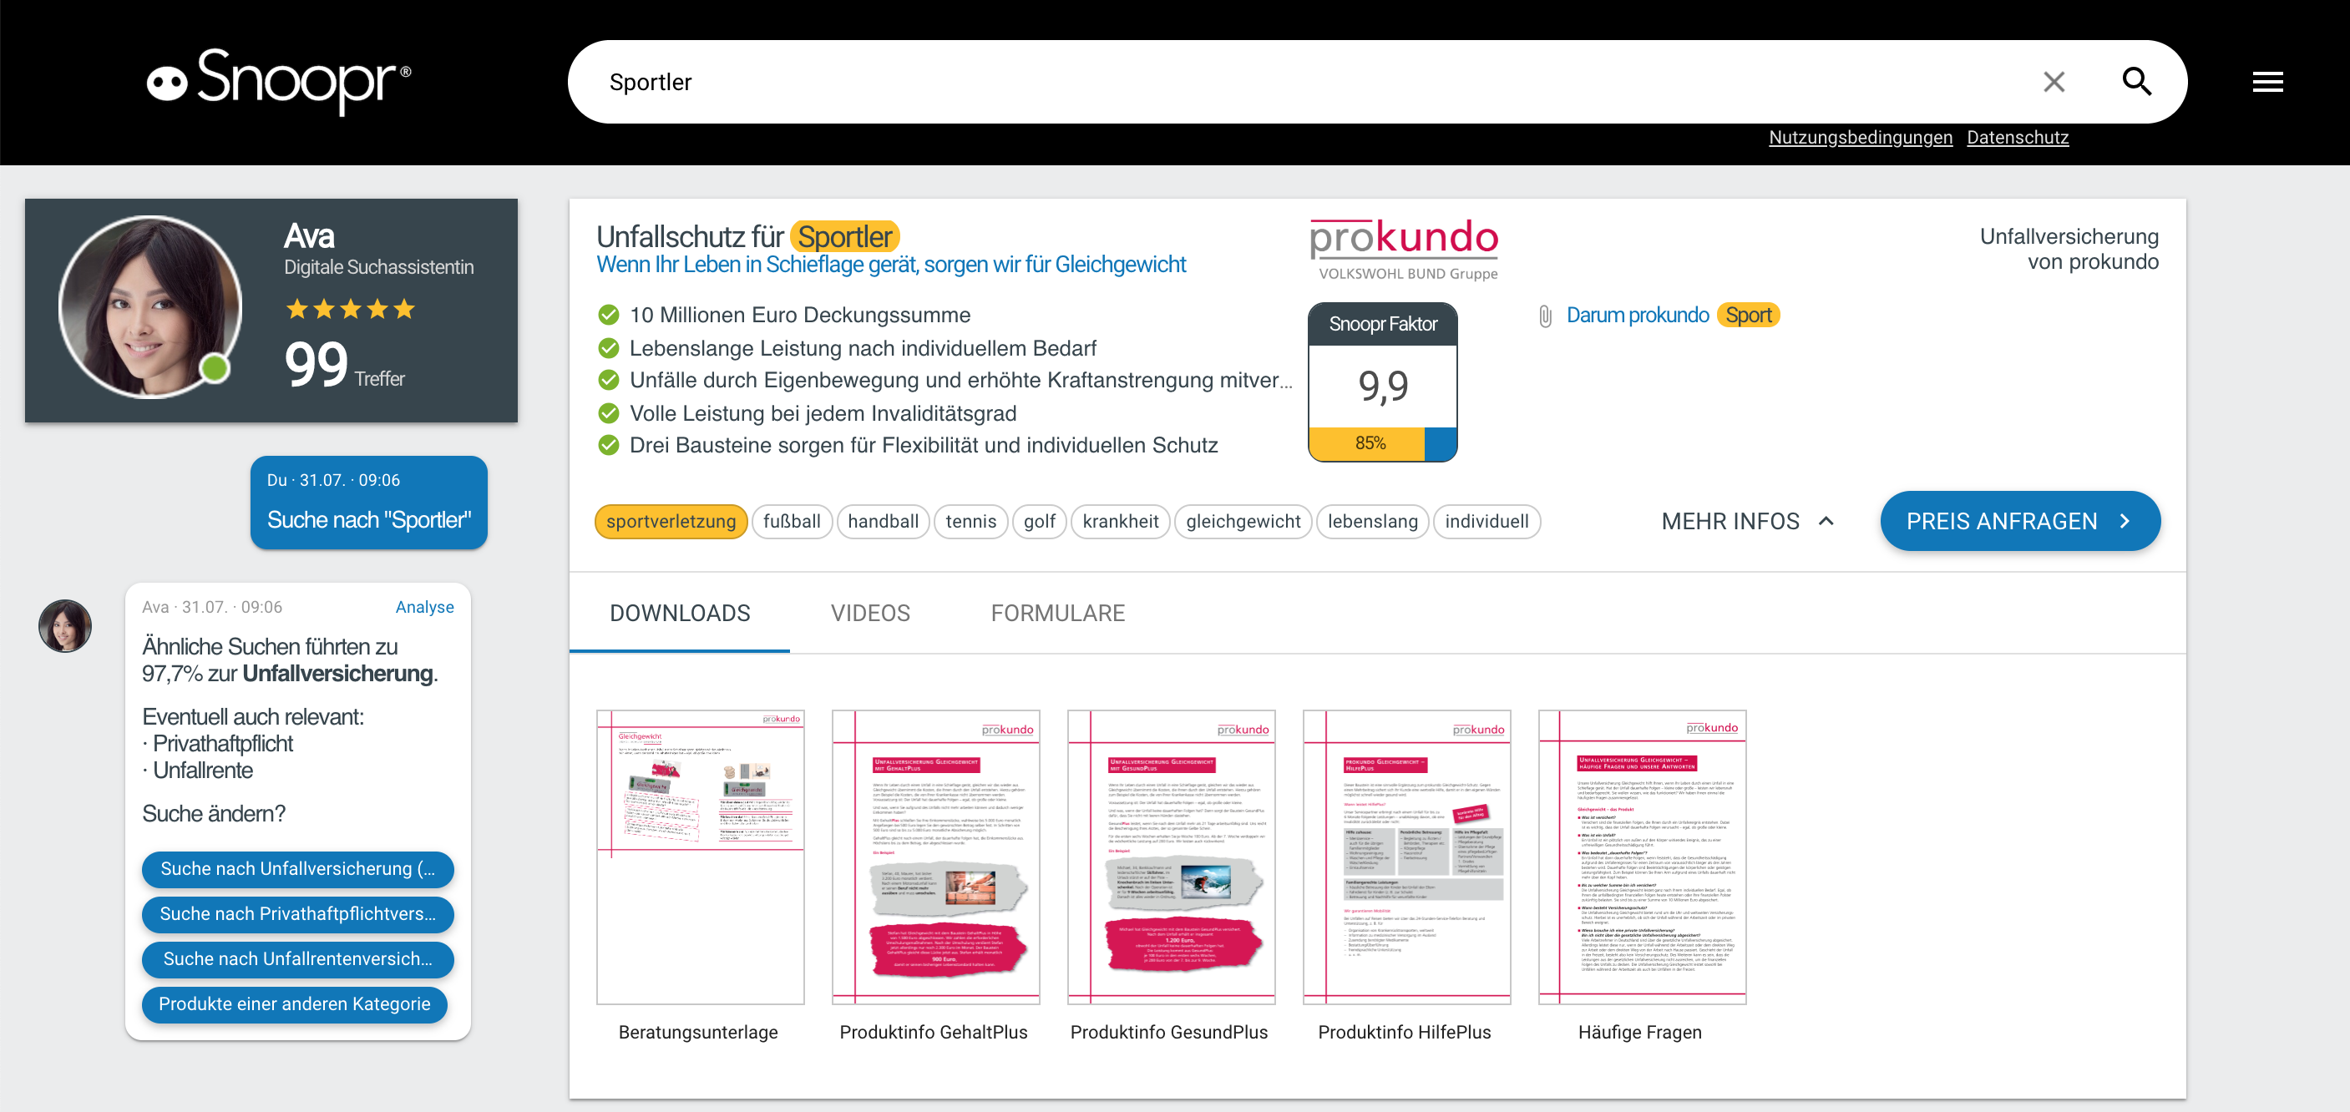Select the krankheit tag
Viewport: 2350px width, 1112px height.
(1120, 521)
